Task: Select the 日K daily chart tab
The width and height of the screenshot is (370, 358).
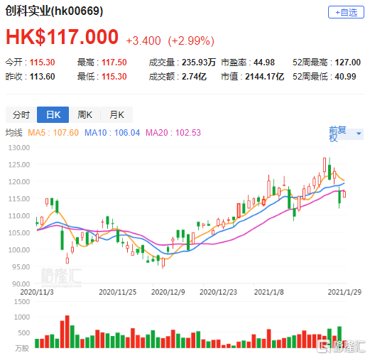Action: (53, 115)
